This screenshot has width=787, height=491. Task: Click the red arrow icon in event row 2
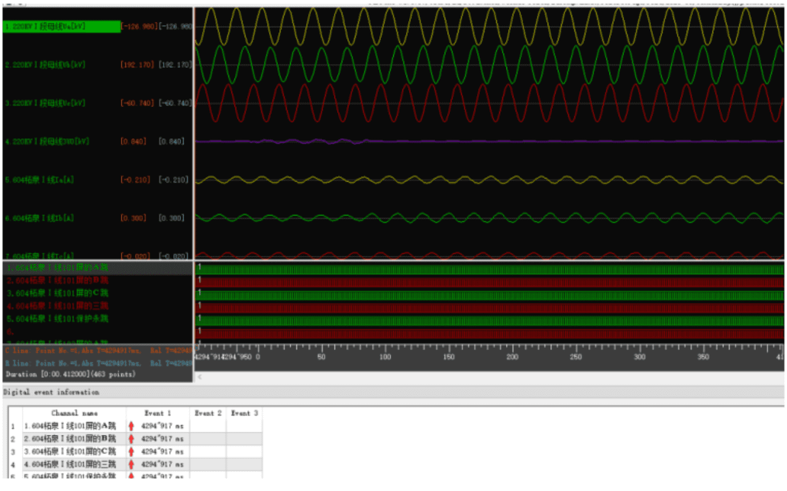pyautogui.click(x=131, y=439)
